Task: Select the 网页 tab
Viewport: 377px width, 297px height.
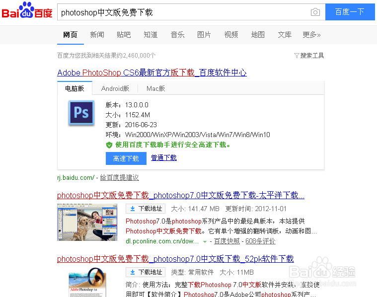Action: pyautogui.click(x=70, y=35)
